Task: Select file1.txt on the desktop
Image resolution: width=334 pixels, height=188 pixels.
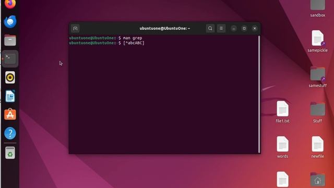Action: 282,112
